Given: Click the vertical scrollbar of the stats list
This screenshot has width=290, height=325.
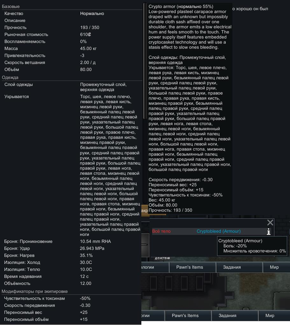Looking at the screenshot, I should click(145, 61).
